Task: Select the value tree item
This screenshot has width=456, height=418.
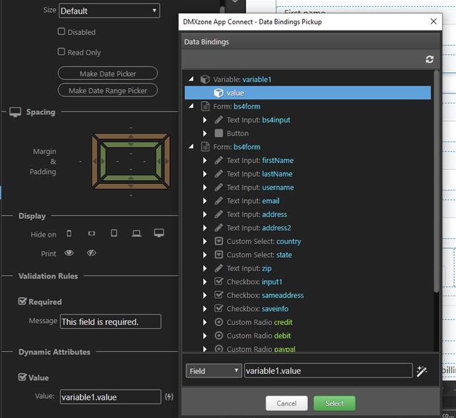Action: tap(308, 93)
